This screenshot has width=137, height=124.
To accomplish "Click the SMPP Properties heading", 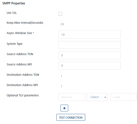I will pyautogui.click(x=14, y=3).
